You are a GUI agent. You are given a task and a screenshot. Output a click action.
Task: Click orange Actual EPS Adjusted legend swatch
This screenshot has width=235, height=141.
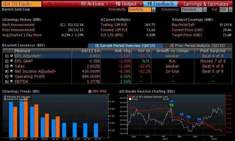click(5, 99)
